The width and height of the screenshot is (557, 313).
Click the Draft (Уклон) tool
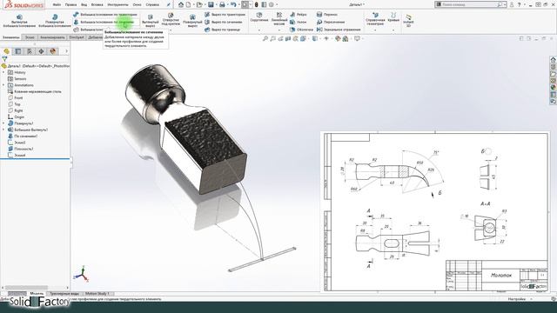click(x=299, y=22)
